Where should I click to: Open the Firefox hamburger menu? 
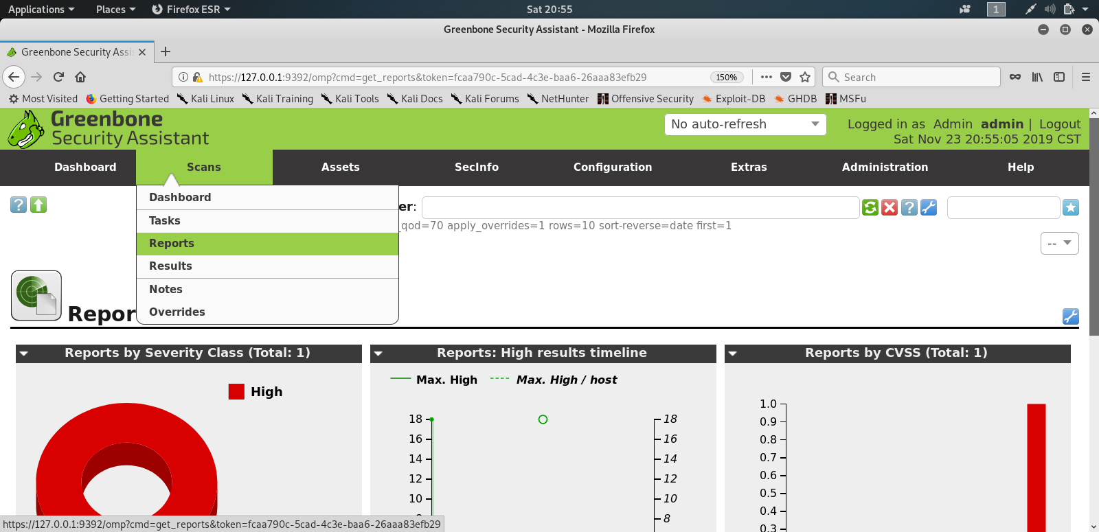[x=1086, y=77]
